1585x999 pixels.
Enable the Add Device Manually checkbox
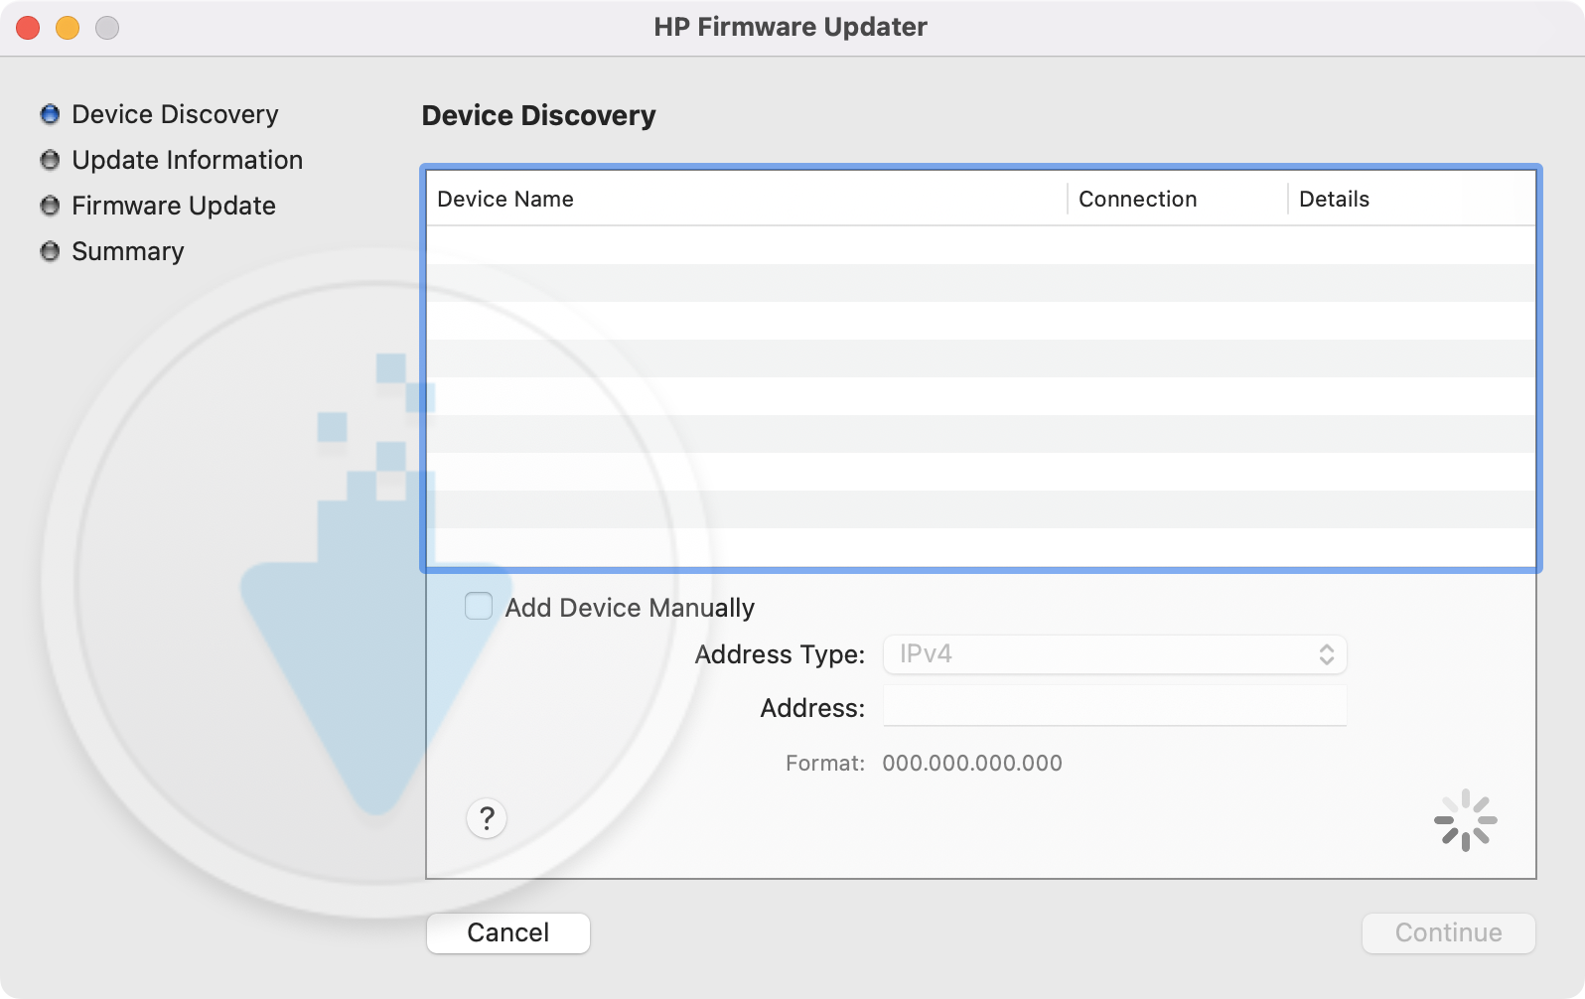point(479,607)
